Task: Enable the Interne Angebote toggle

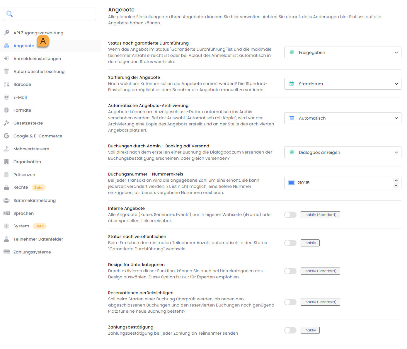Action: [290, 215]
